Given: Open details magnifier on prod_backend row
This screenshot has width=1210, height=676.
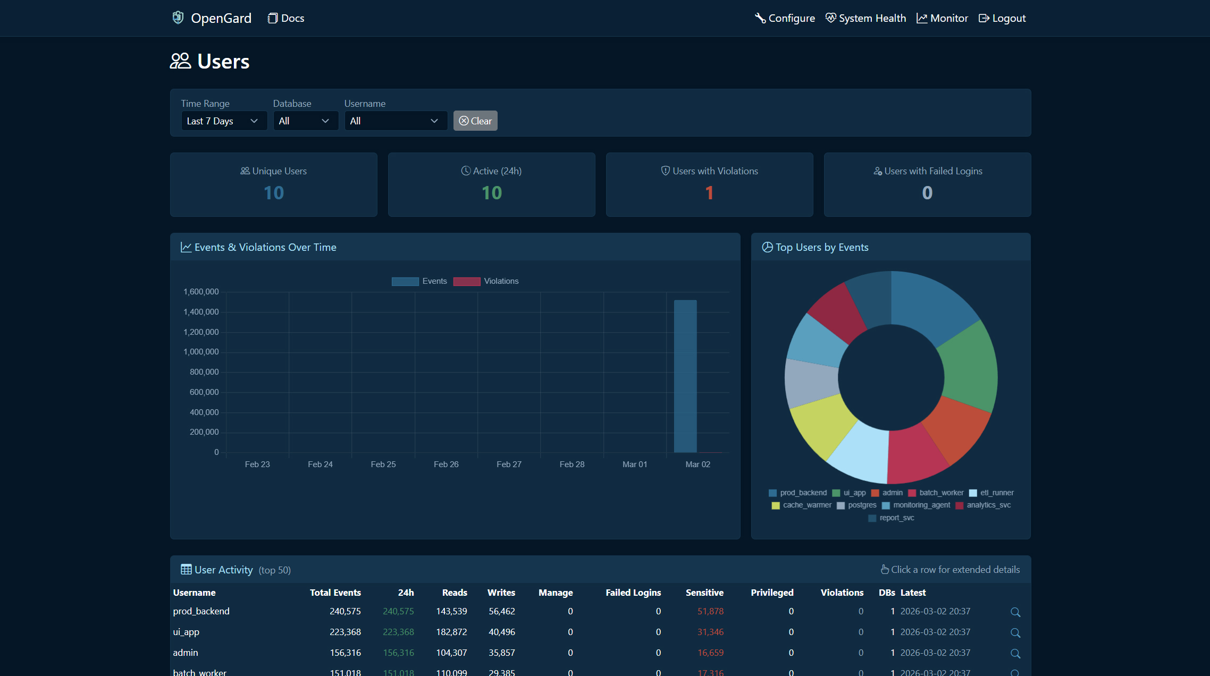Looking at the screenshot, I should click(x=1015, y=612).
